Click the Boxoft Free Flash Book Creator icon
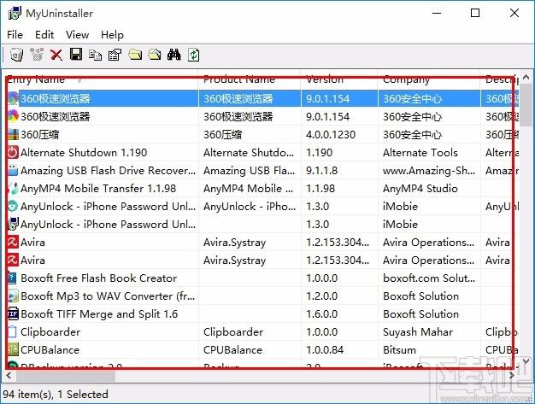Screen dimensions: 535x404 (x=13, y=278)
